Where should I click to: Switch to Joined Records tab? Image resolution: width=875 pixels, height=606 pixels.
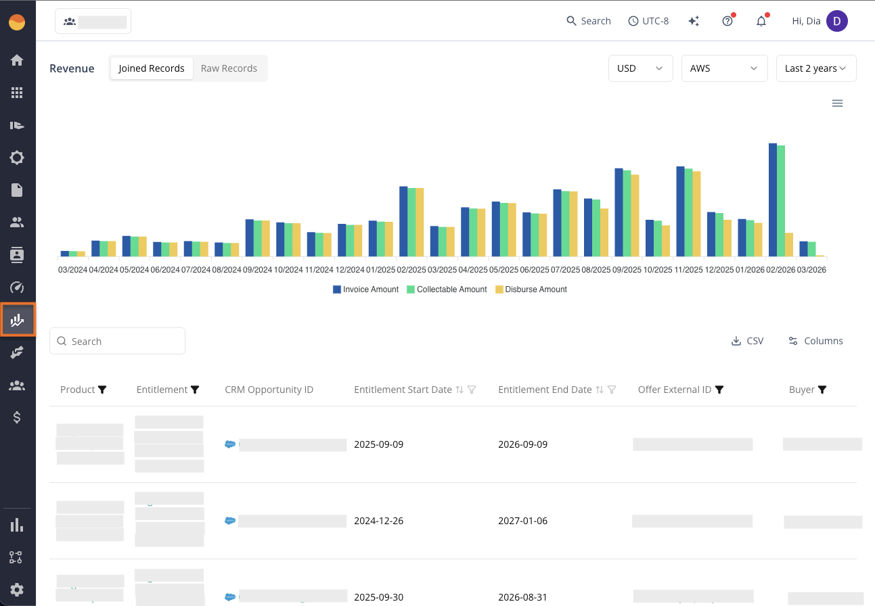tap(152, 68)
